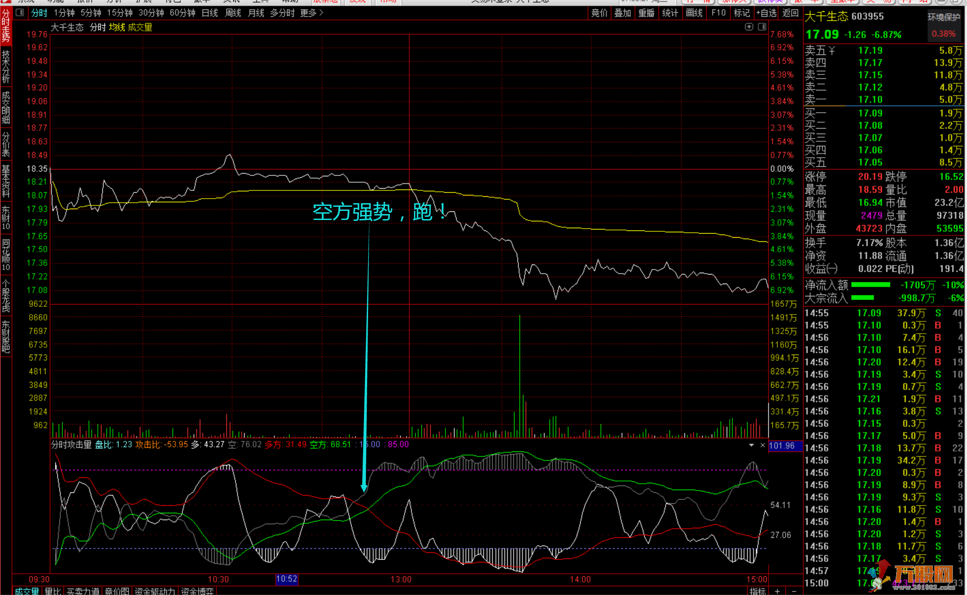Add stock via +自选 button
The width and height of the screenshot is (967, 595).
pyautogui.click(x=766, y=13)
